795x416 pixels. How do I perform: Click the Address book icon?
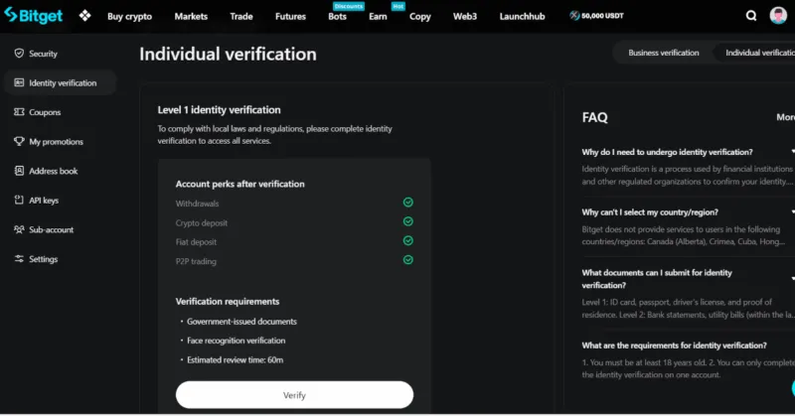pos(19,171)
